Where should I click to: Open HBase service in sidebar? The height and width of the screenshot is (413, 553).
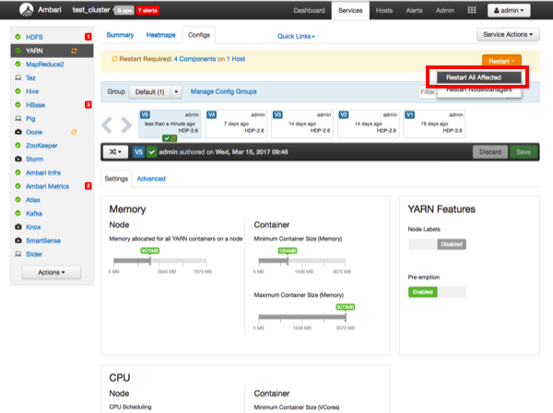[35, 105]
